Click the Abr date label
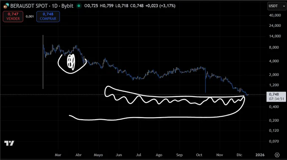The width and height of the screenshot is (287, 160). pos(79,155)
